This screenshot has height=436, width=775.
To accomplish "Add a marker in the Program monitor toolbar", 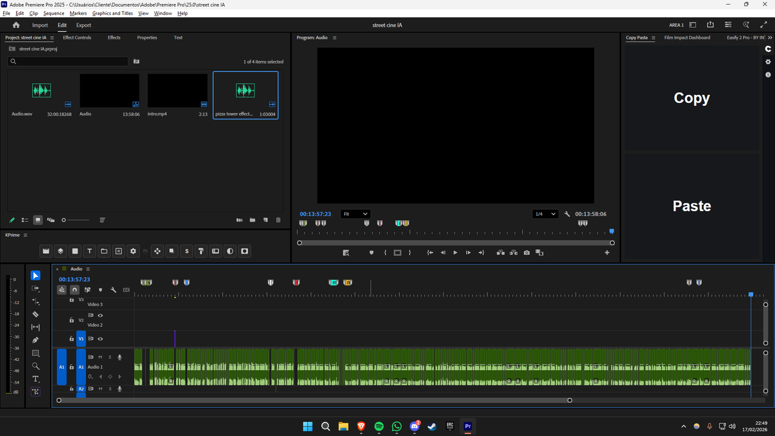I will pyautogui.click(x=371, y=253).
